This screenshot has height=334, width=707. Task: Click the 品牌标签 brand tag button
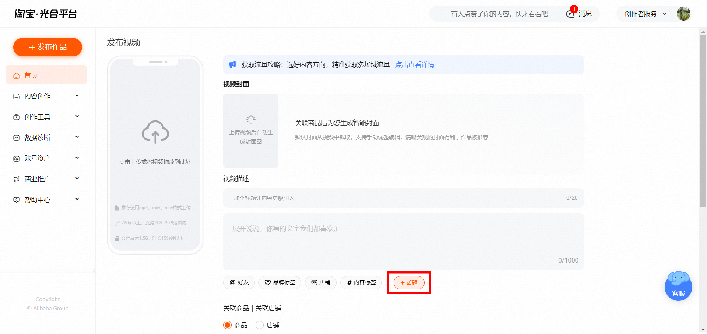tap(280, 282)
